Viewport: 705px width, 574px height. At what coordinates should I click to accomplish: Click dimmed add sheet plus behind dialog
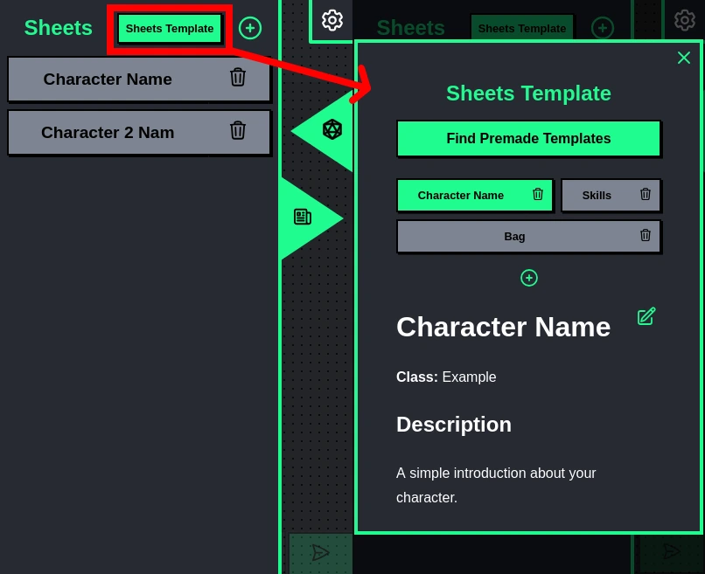pyautogui.click(x=603, y=28)
